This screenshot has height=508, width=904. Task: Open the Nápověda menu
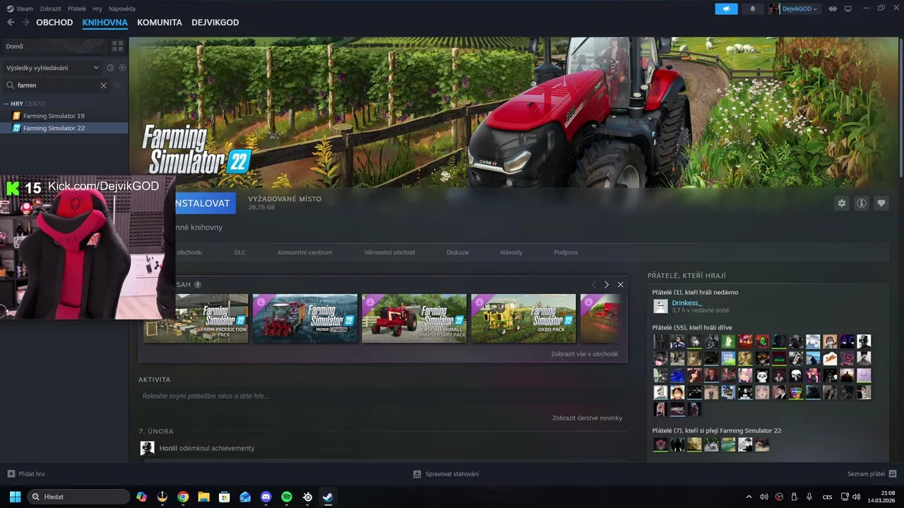click(x=122, y=8)
